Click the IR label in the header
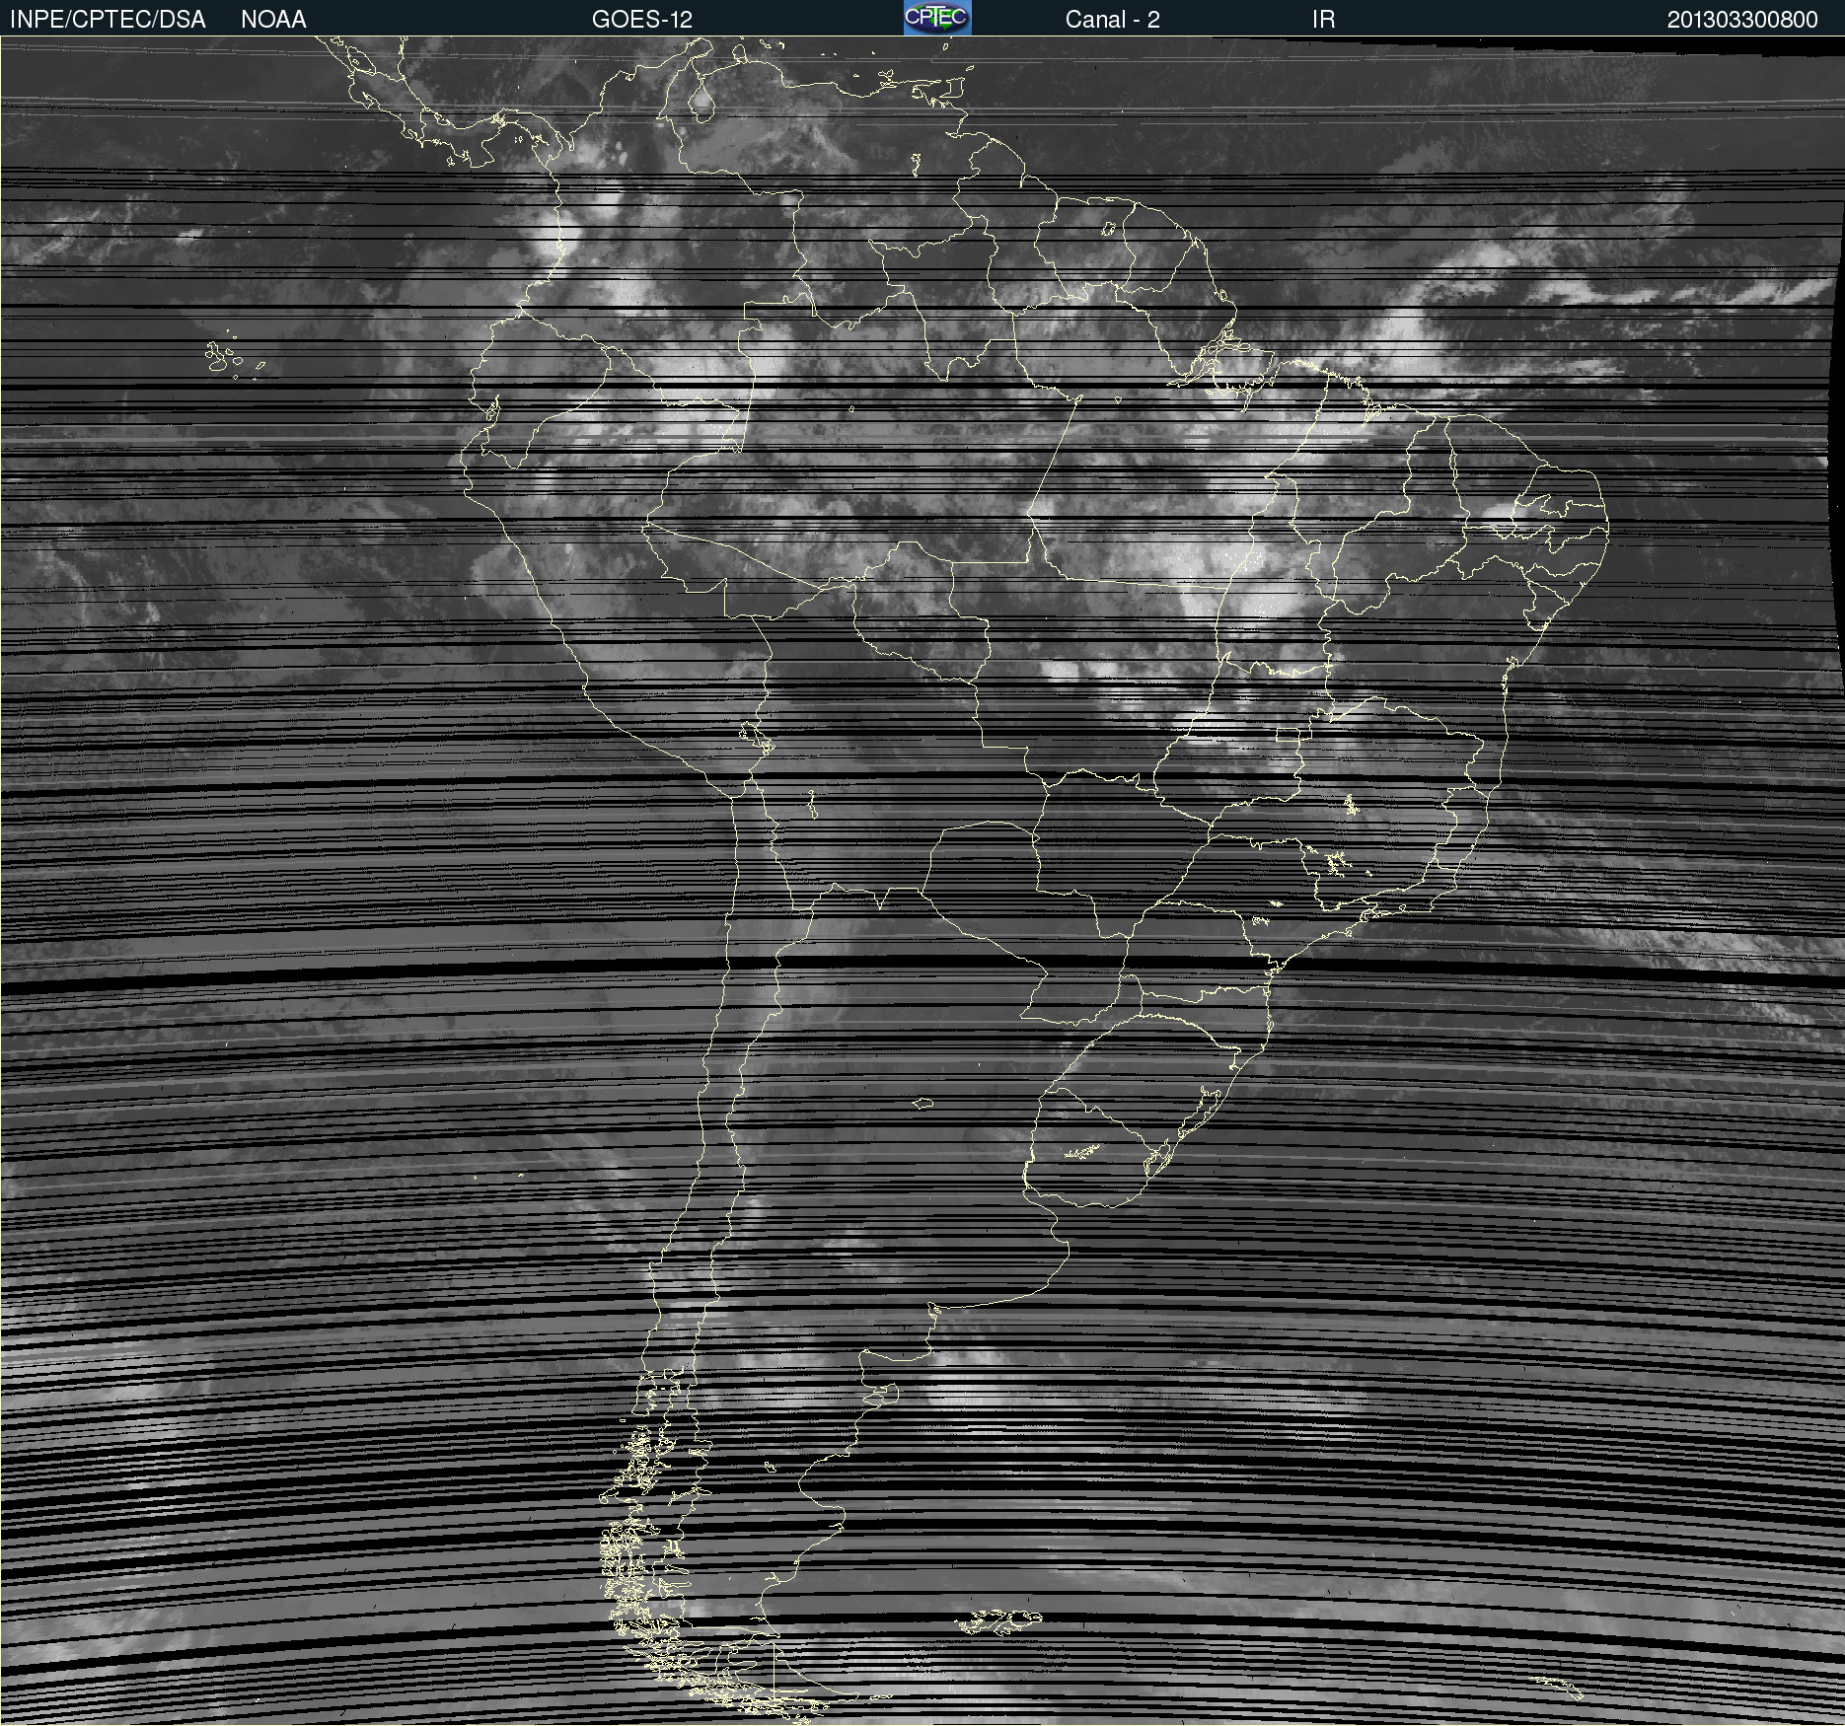 [x=1323, y=20]
